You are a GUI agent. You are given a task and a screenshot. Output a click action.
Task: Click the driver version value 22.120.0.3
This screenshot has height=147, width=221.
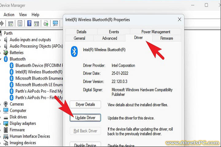(x=119, y=81)
